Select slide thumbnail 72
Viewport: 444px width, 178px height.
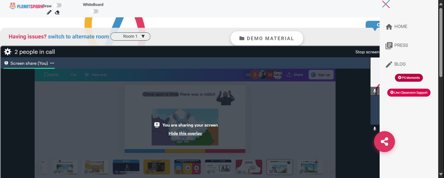click(x=218, y=167)
